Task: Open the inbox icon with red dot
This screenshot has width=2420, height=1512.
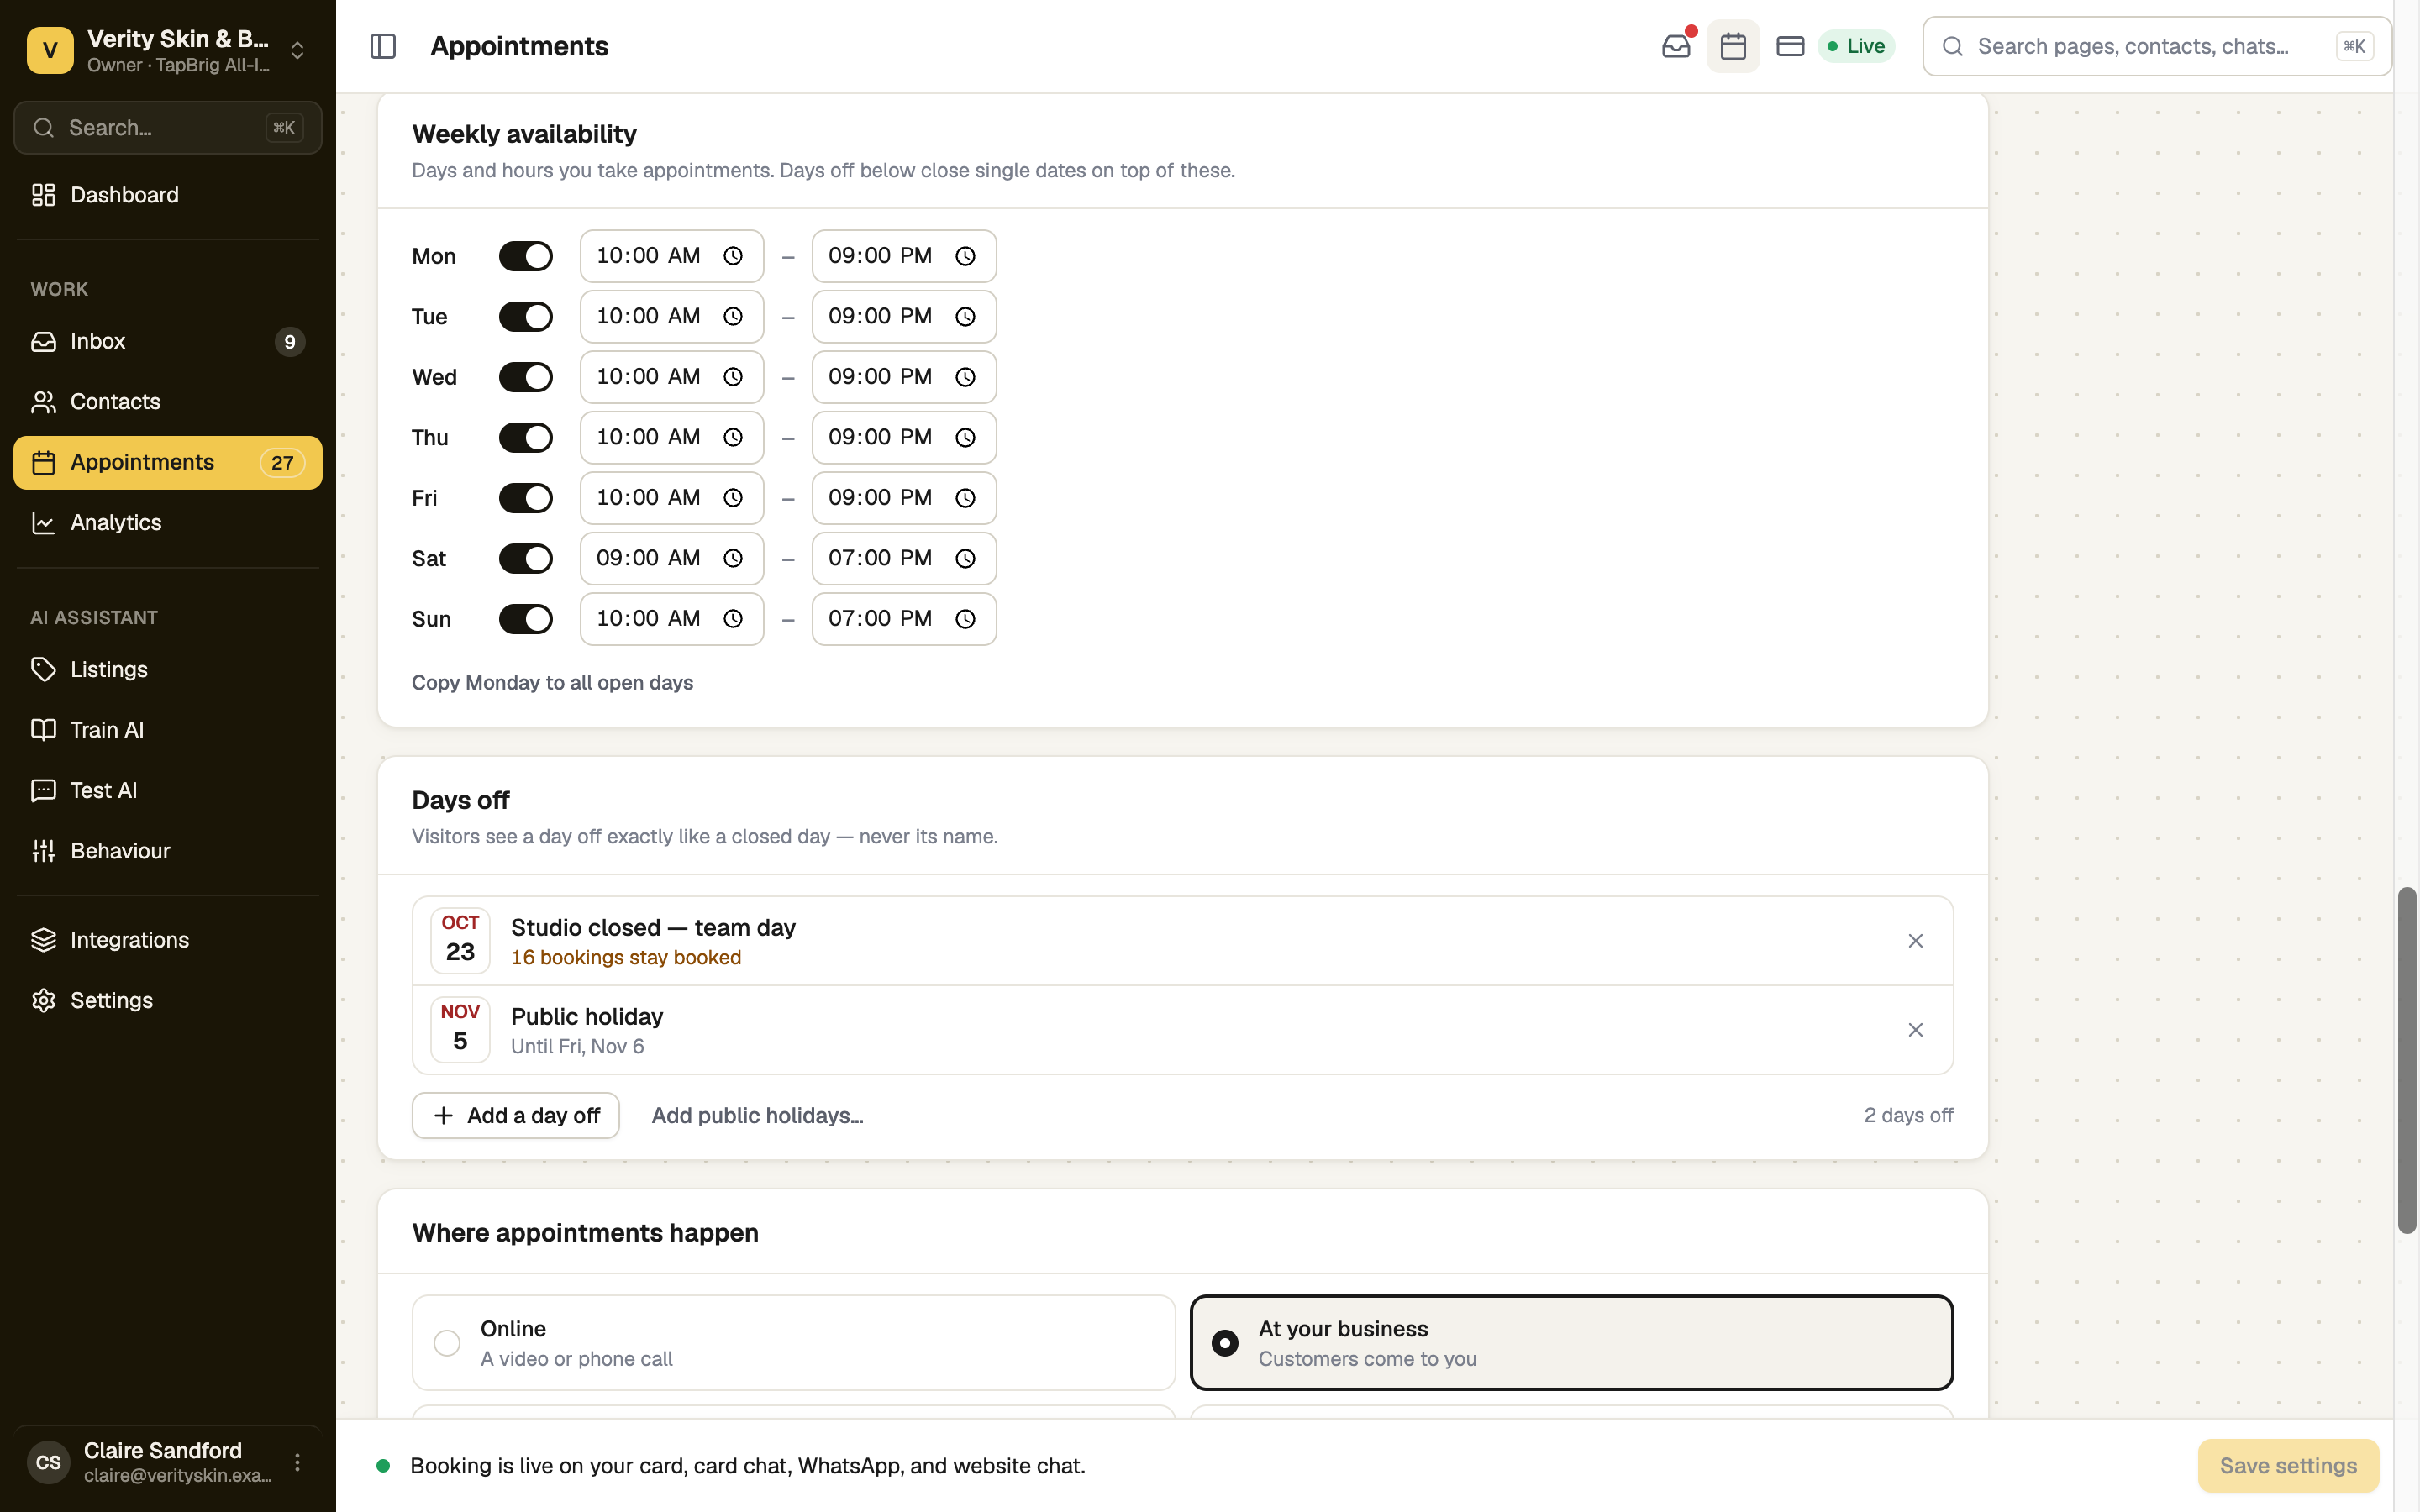Action: coord(1676,46)
